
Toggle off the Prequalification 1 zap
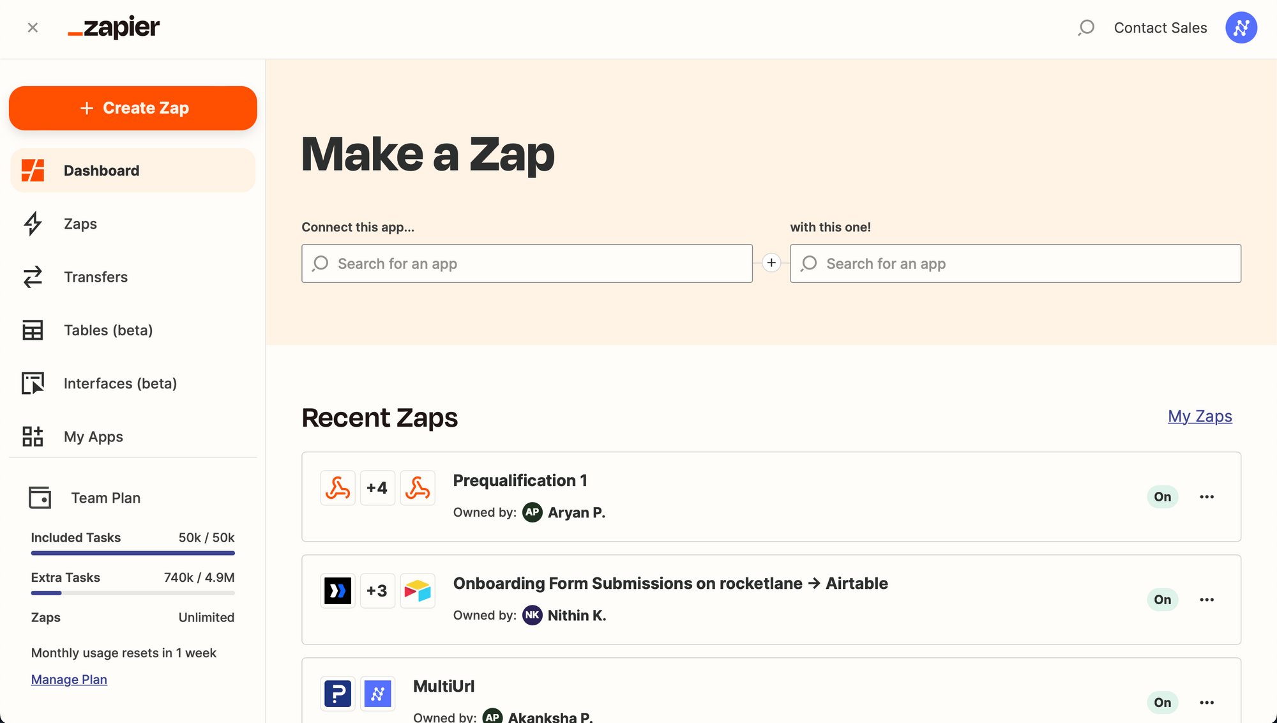point(1162,496)
